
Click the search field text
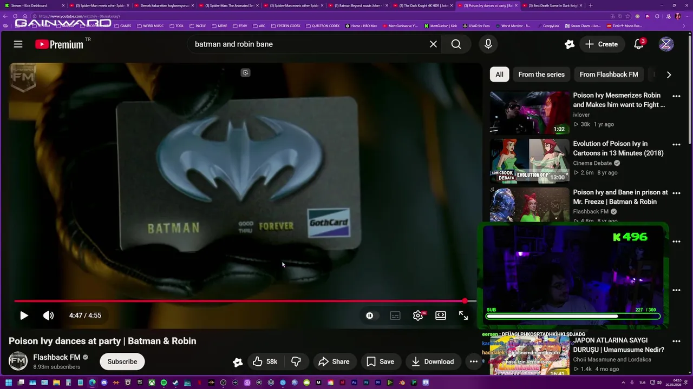tap(234, 44)
